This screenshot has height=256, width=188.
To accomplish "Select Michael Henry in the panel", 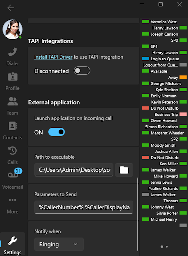I will pos(160,219).
